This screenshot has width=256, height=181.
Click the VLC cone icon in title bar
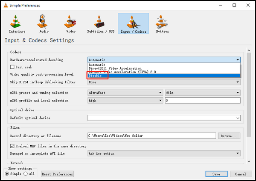pyautogui.click(x=6, y=5)
